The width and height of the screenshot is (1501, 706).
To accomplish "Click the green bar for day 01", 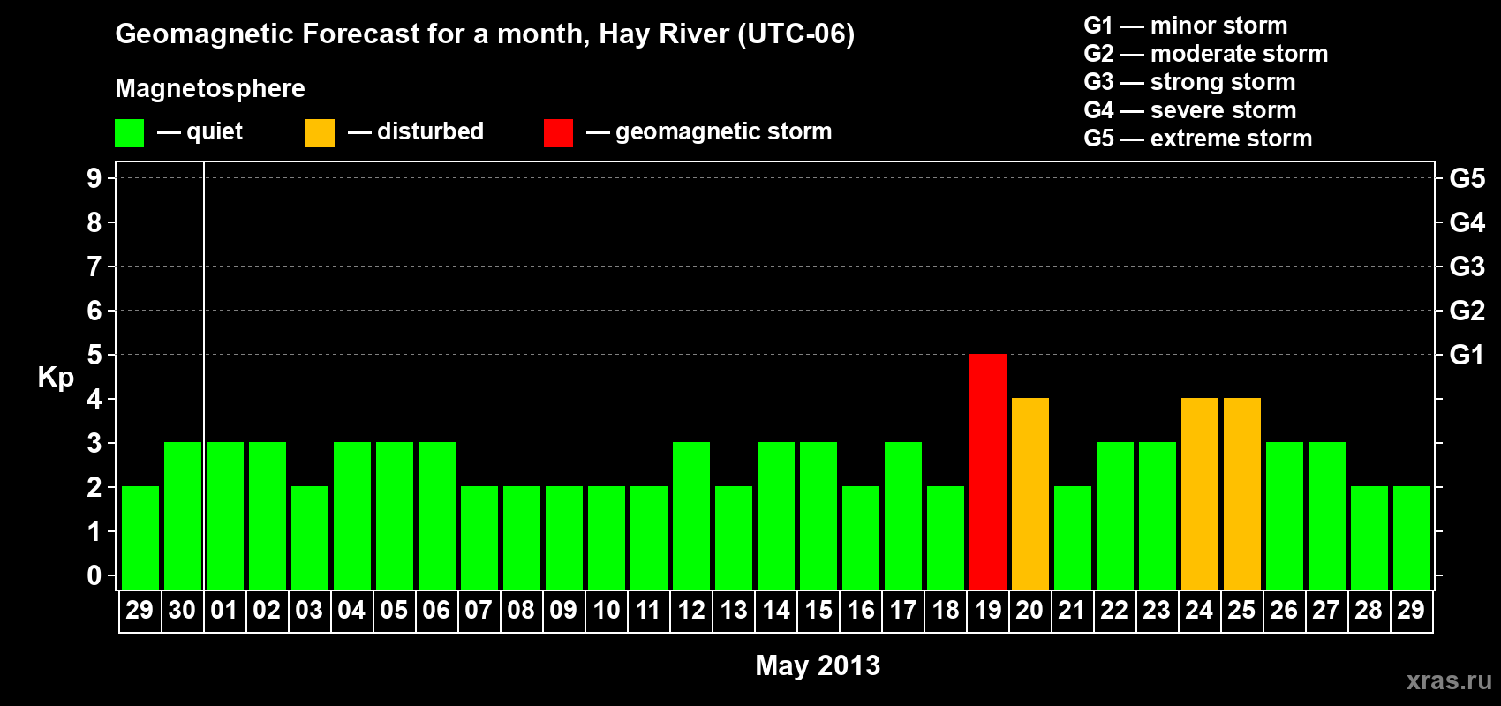I will [x=225, y=515].
